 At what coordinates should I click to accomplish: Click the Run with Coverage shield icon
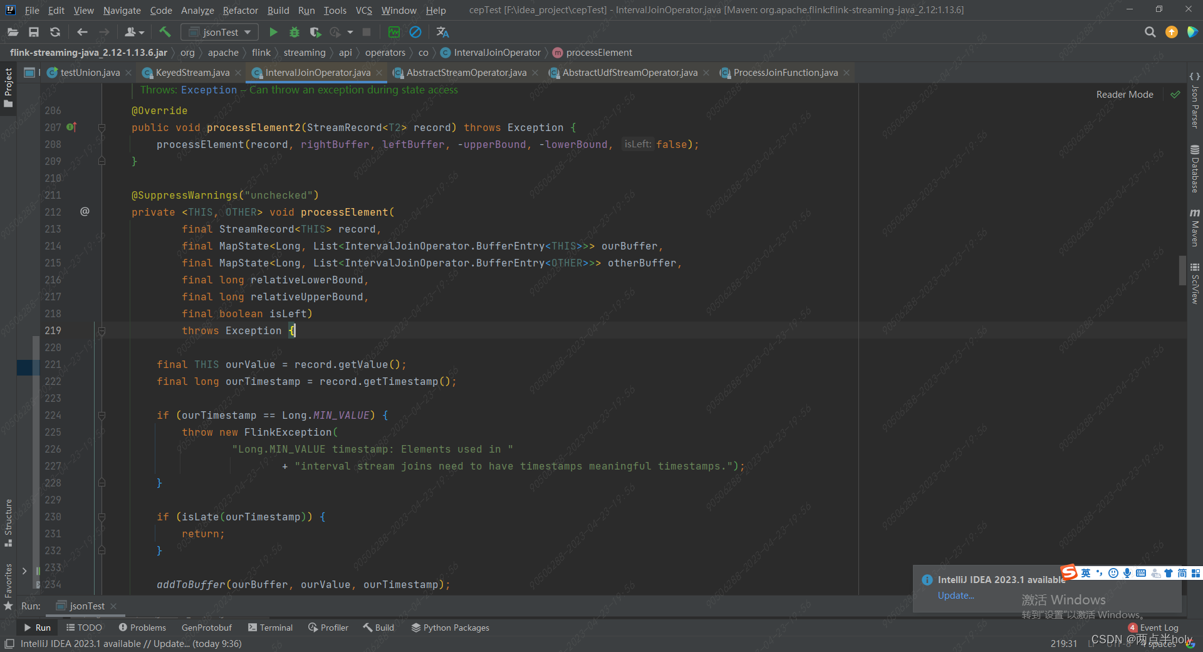point(315,32)
